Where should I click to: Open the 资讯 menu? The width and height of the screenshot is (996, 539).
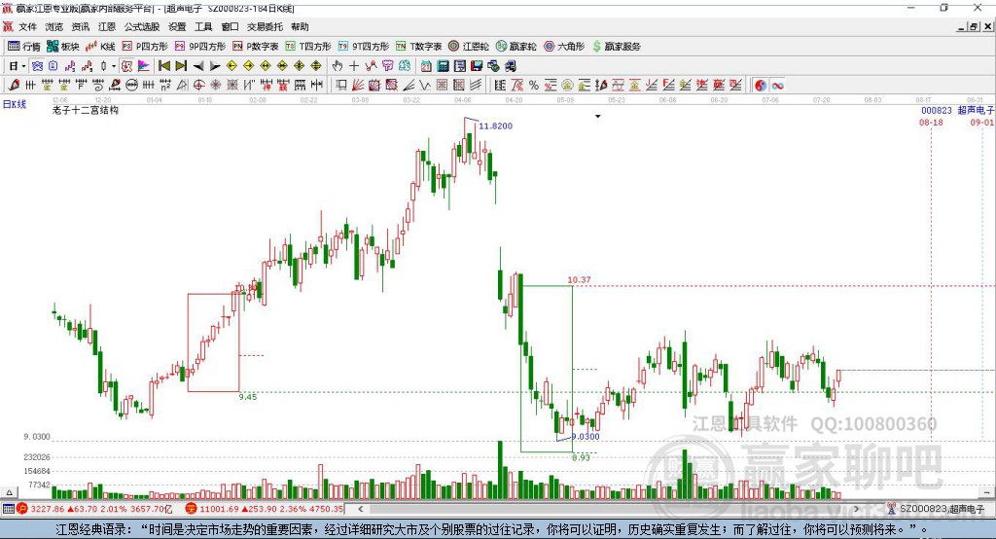click(x=81, y=26)
